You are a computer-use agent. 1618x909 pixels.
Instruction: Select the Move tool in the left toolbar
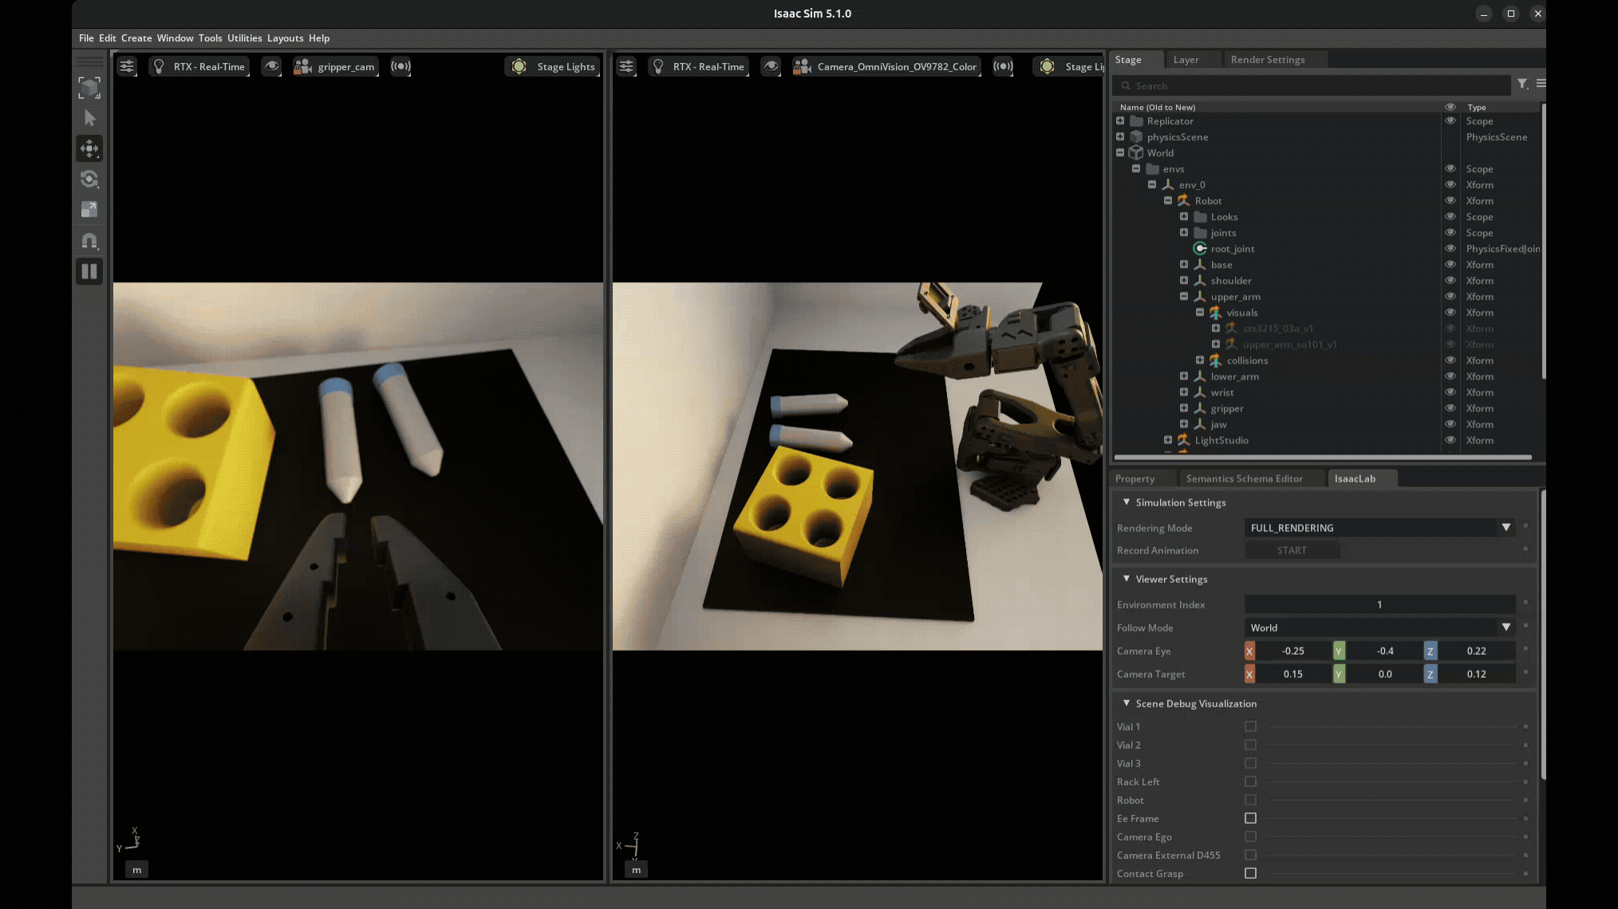pos(89,148)
